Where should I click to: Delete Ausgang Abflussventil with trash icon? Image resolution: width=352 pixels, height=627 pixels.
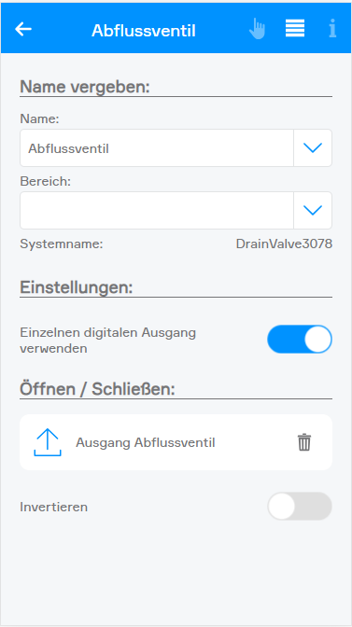pos(304,442)
